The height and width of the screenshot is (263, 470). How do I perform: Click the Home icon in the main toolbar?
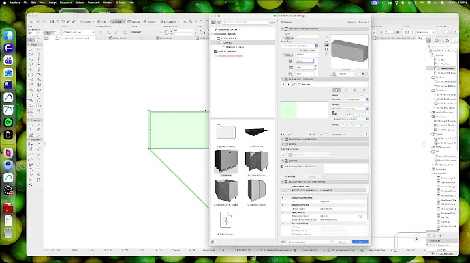tap(31, 21)
